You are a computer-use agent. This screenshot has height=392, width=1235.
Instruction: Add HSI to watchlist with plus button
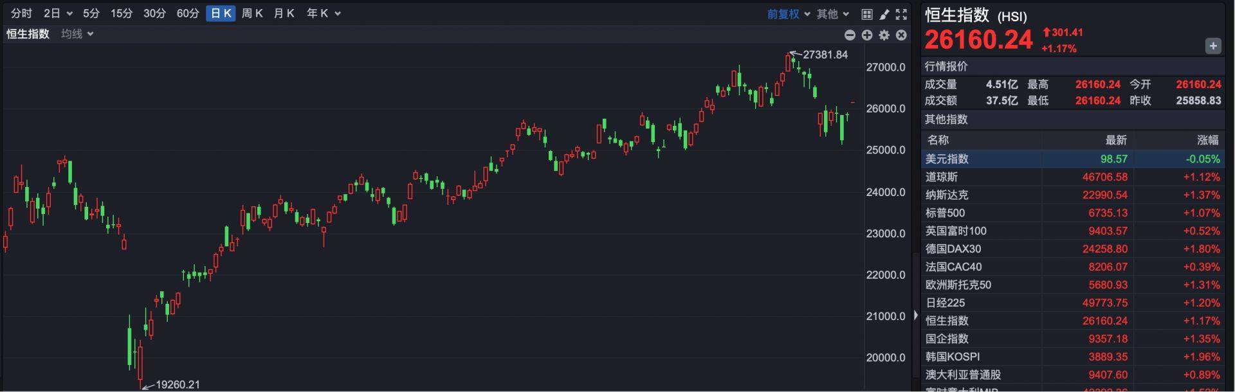1212,46
